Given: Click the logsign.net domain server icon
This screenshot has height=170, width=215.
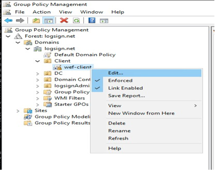Looking at the screenshot, I should tap(38, 49).
